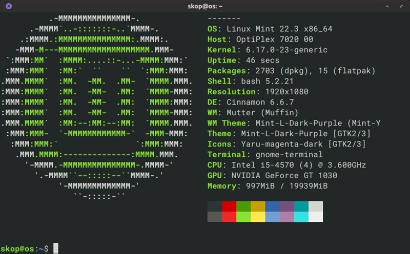Click the purple close button in title bar
The height and width of the screenshot is (254, 410).
pyautogui.click(x=9, y=6)
